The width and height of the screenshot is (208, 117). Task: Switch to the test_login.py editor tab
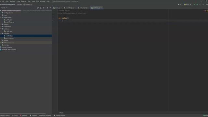click(84, 8)
